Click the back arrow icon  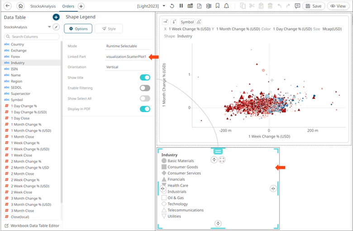coord(8,6)
